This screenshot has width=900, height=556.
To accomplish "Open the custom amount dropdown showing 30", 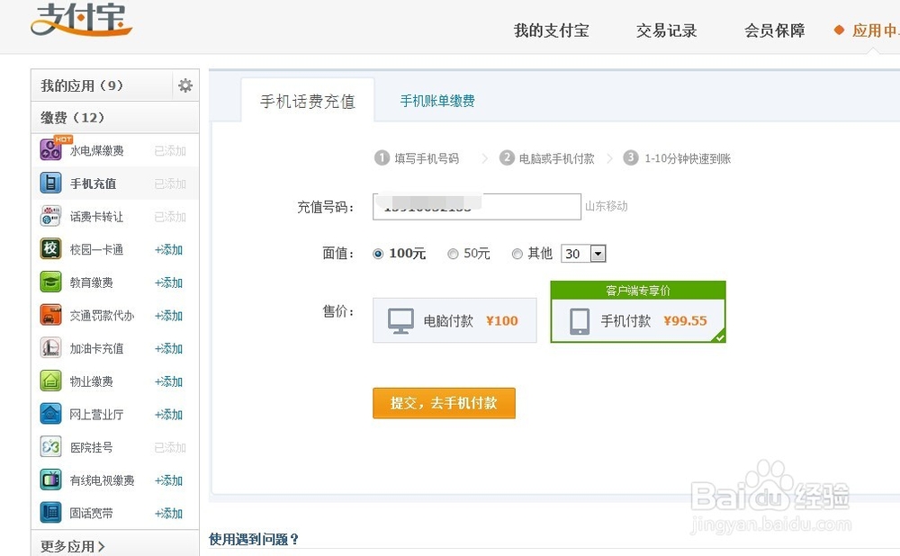I will [583, 254].
